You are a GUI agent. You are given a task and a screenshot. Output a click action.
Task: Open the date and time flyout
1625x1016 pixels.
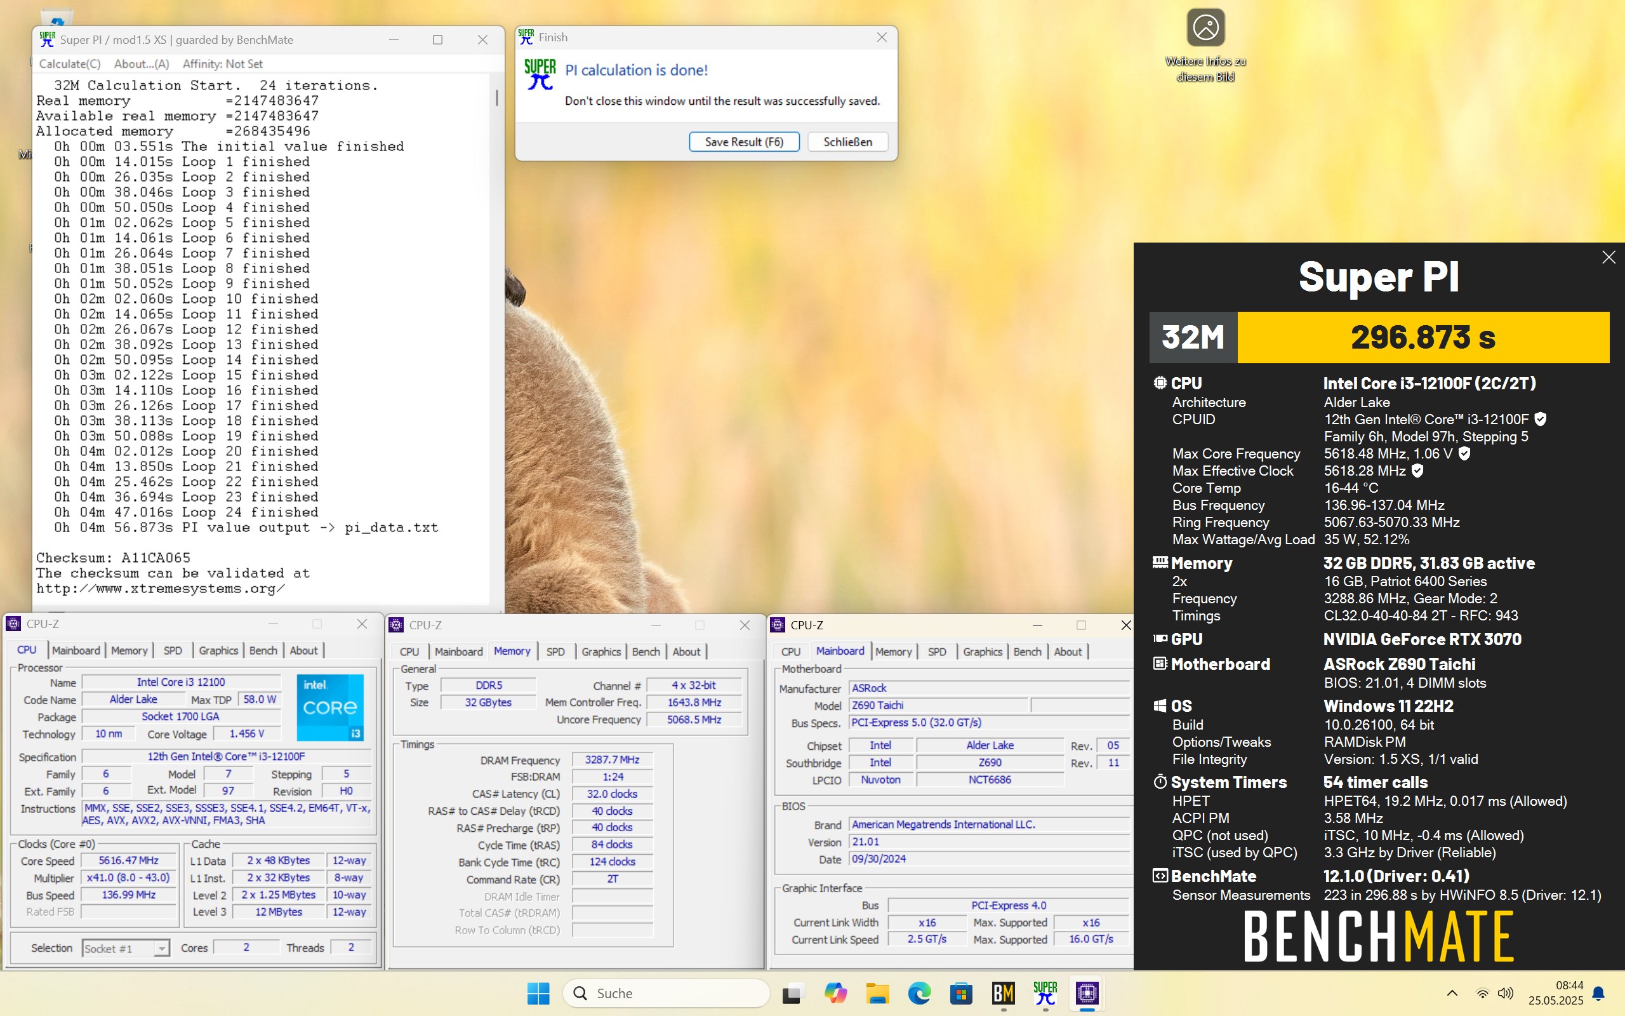(x=1556, y=993)
